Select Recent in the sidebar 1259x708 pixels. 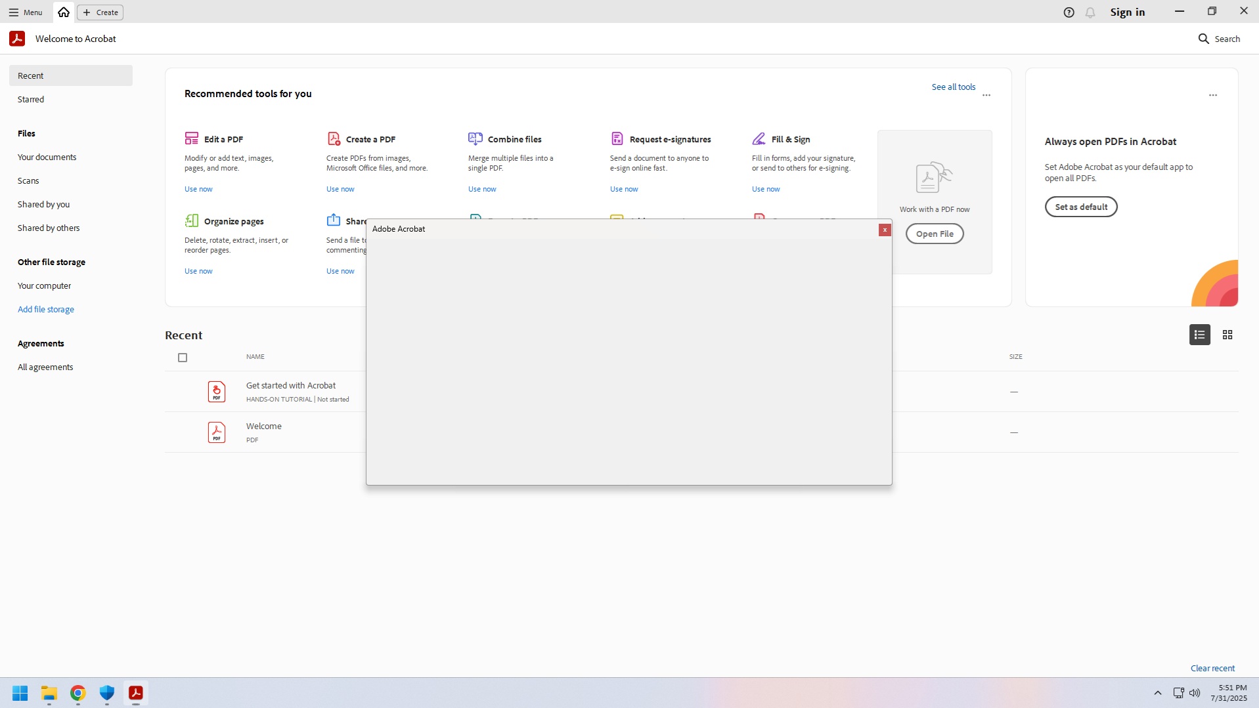71,75
